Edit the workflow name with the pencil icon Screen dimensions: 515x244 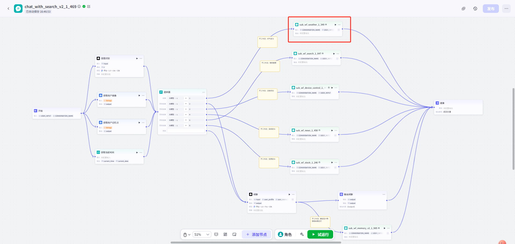[89, 6]
